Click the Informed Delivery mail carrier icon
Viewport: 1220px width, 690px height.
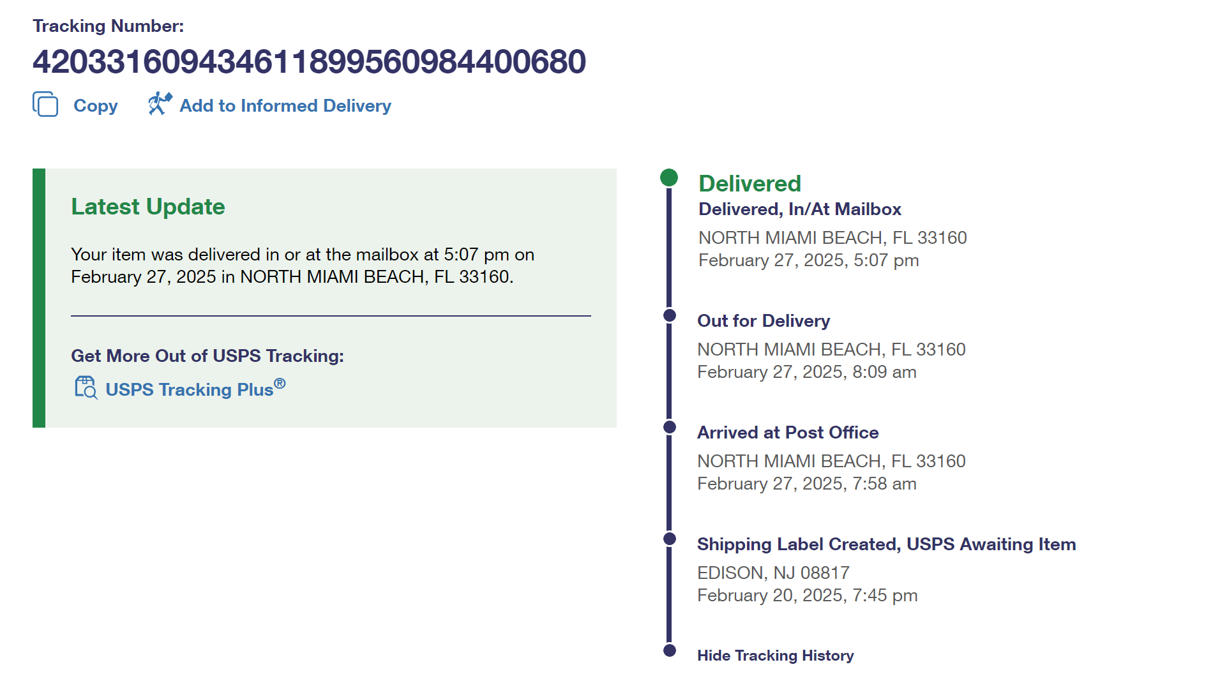click(x=160, y=103)
